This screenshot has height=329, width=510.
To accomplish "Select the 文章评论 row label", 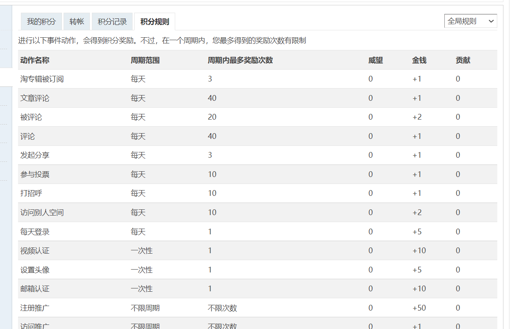I will [x=35, y=98].
